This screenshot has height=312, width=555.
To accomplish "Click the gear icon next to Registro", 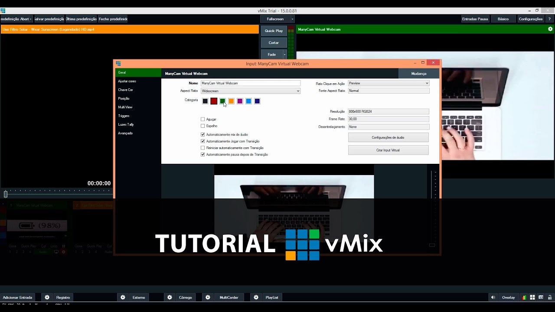I will 47,297.
